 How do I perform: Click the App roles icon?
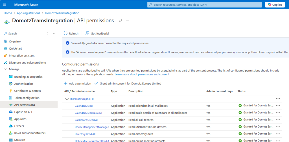click(x=11, y=119)
